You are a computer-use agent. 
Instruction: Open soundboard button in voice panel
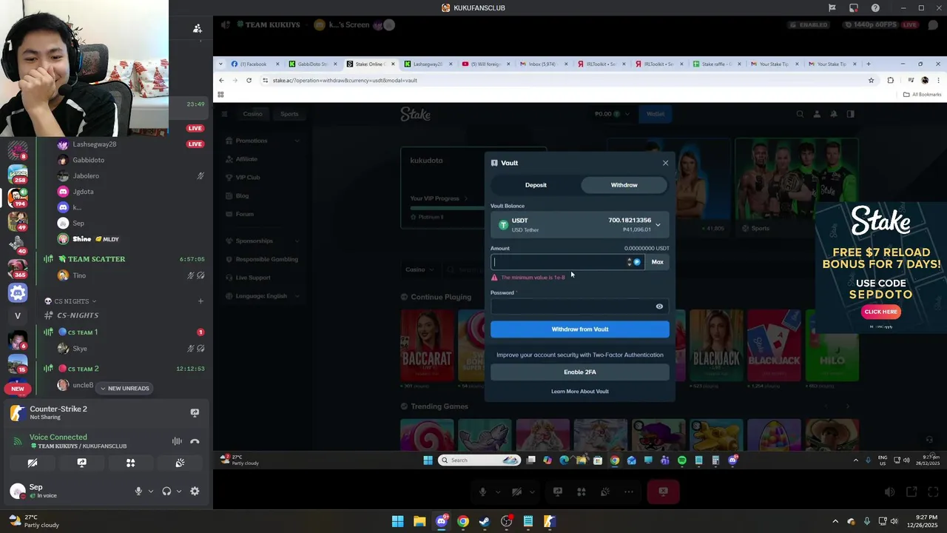click(180, 463)
